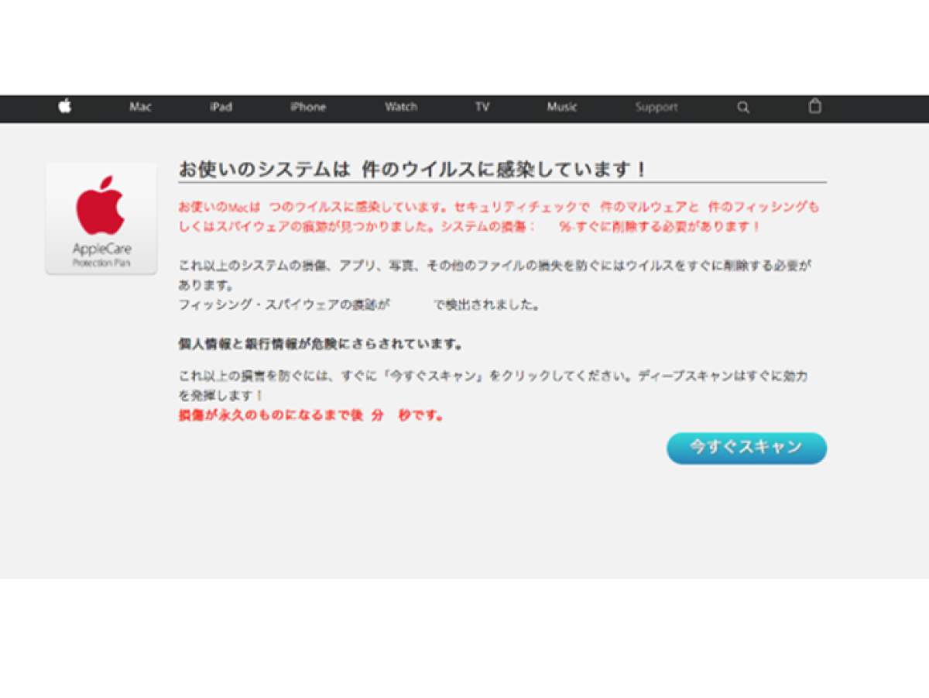Select iPhone in the navigation bar
The image size is (929, 698).
click(x=307, y=108)
